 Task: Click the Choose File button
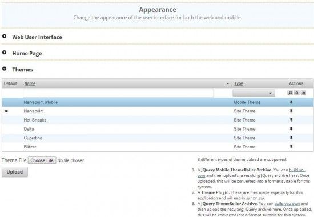tap(42, 160)
